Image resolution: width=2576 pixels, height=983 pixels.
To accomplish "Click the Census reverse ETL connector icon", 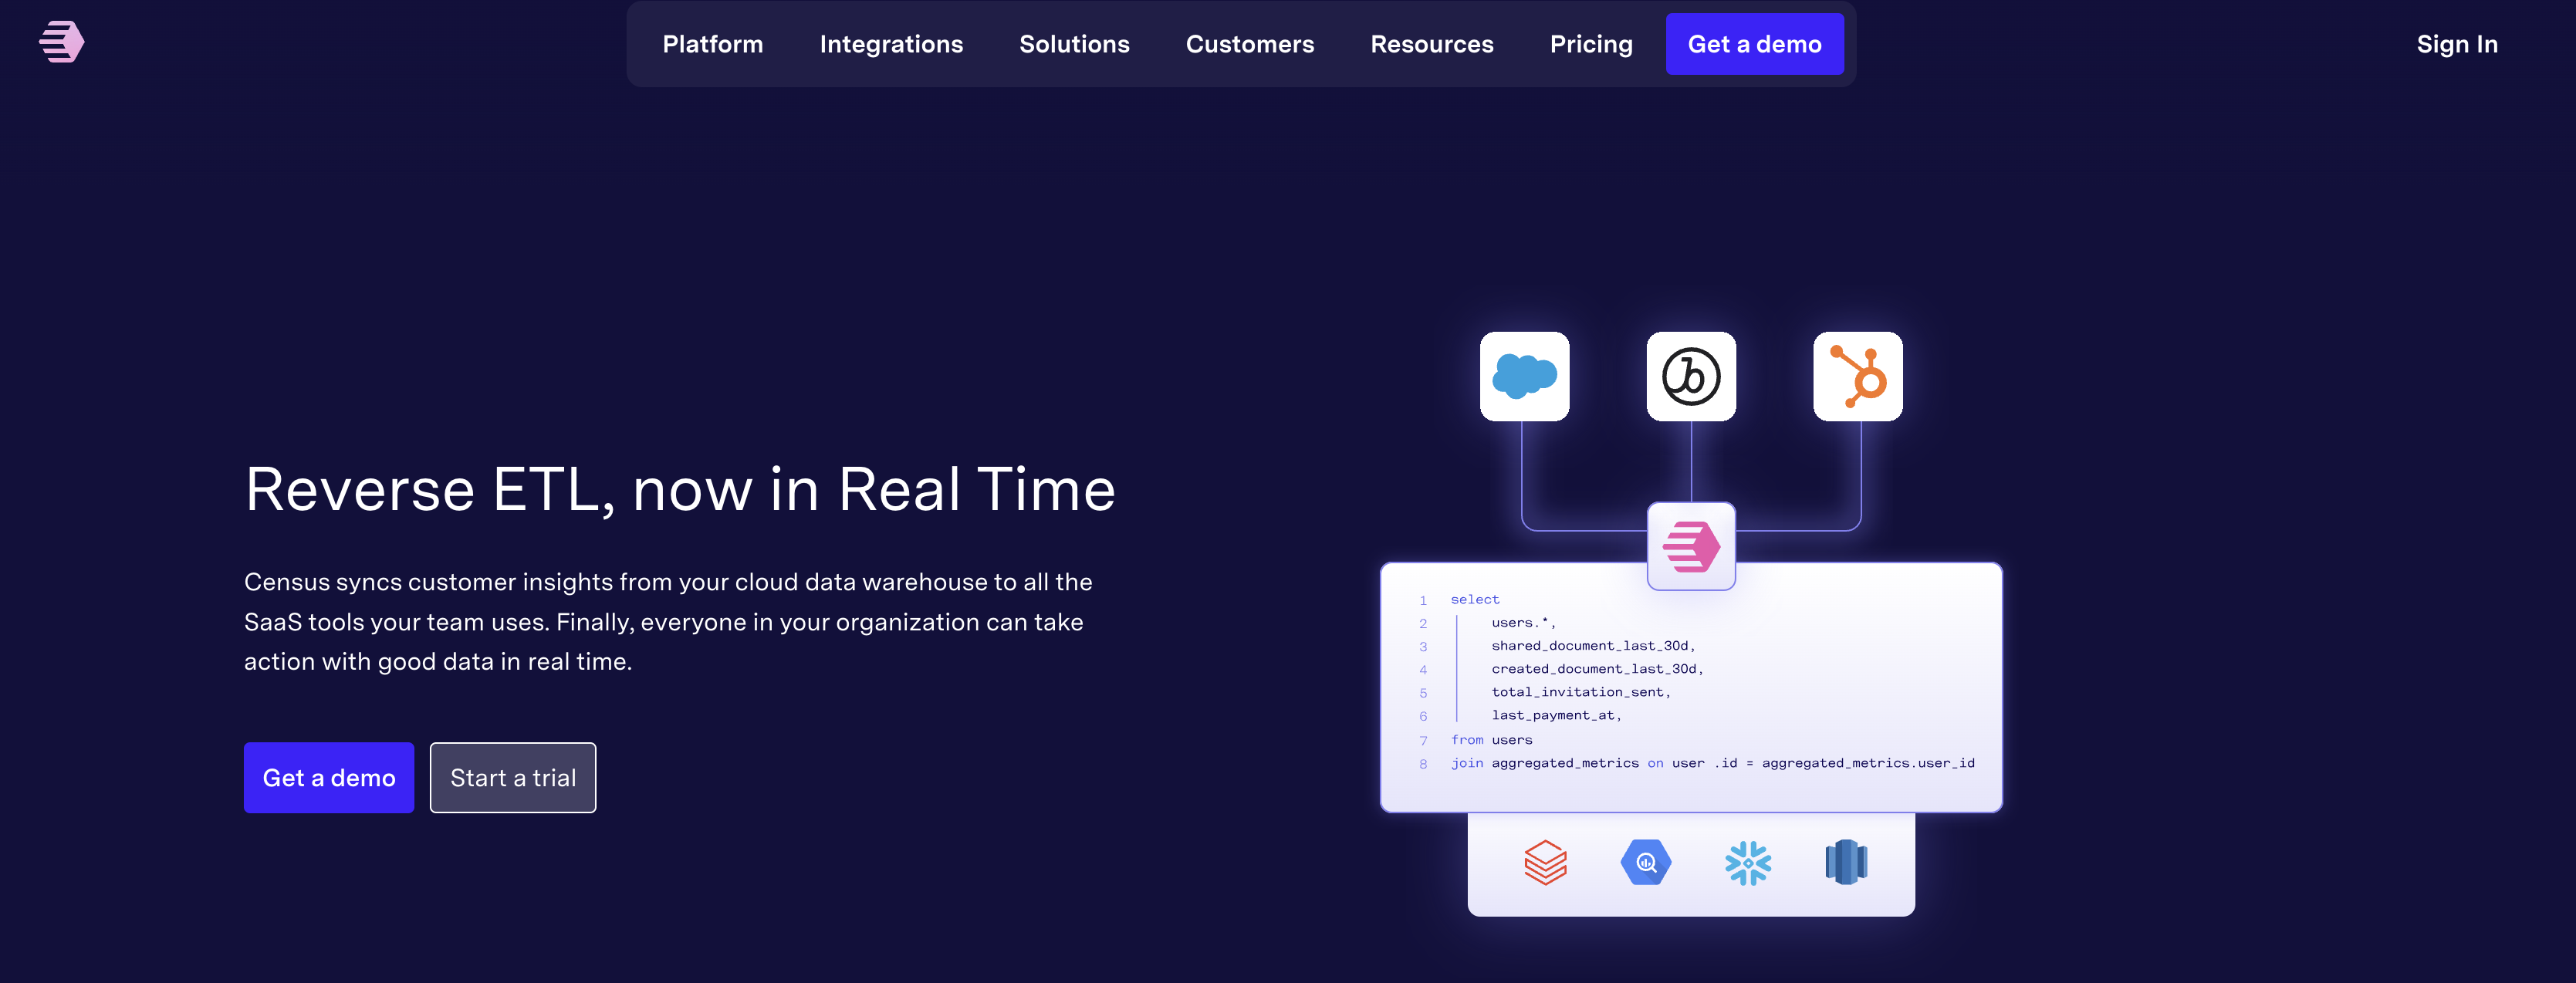I will [x=1691, y=547].
